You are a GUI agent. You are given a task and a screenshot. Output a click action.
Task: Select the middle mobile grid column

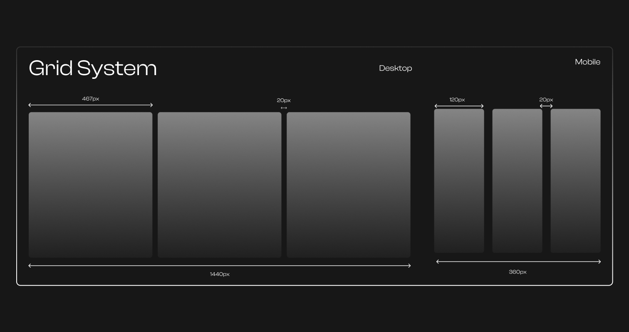click(517, 181)
